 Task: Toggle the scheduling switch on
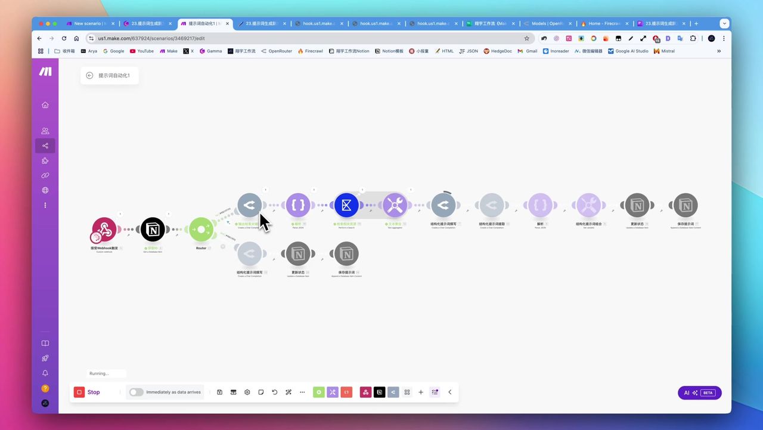(x=137, y=392)
